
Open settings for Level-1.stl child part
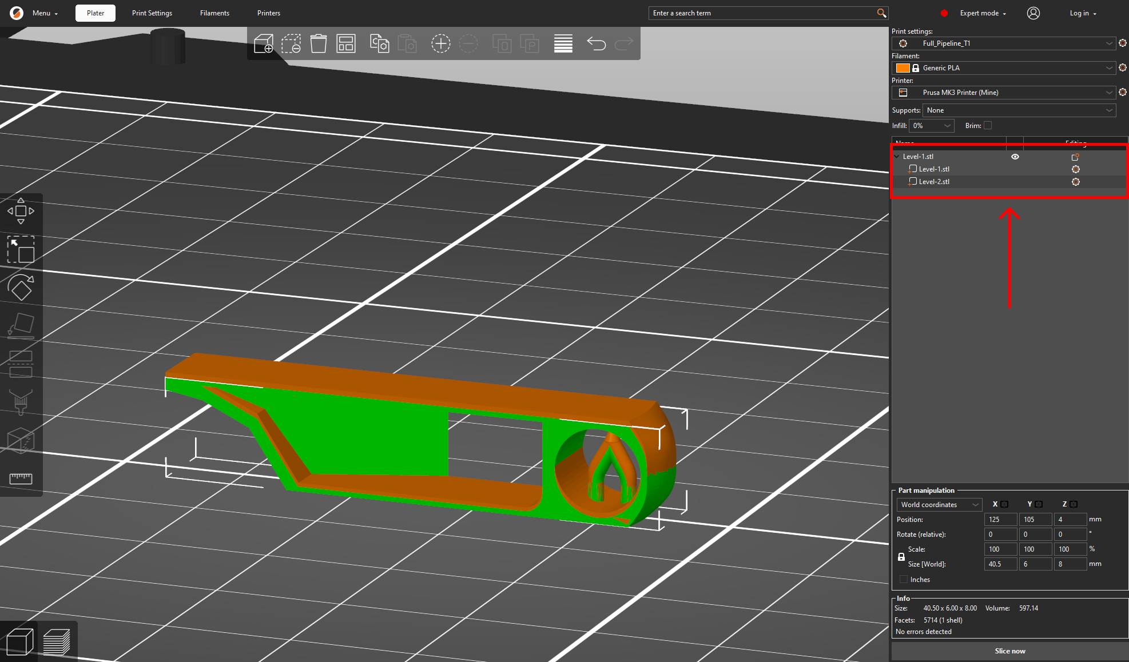pos(1076,169)
